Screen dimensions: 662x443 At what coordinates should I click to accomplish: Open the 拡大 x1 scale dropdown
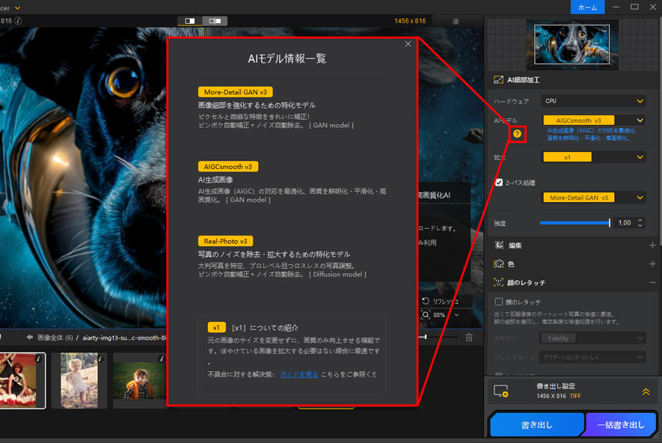coord(594,157)
